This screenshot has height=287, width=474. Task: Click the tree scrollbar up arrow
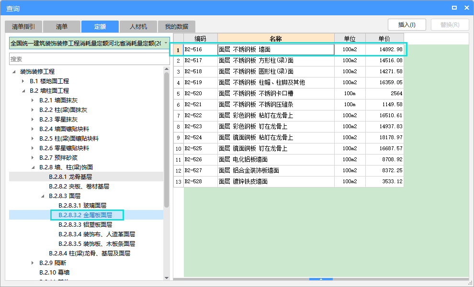167,69
